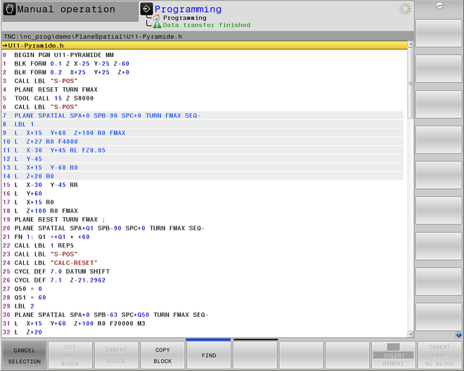
Task: Click the Programming mode diamond icon
Action: [x=146, y=9]
